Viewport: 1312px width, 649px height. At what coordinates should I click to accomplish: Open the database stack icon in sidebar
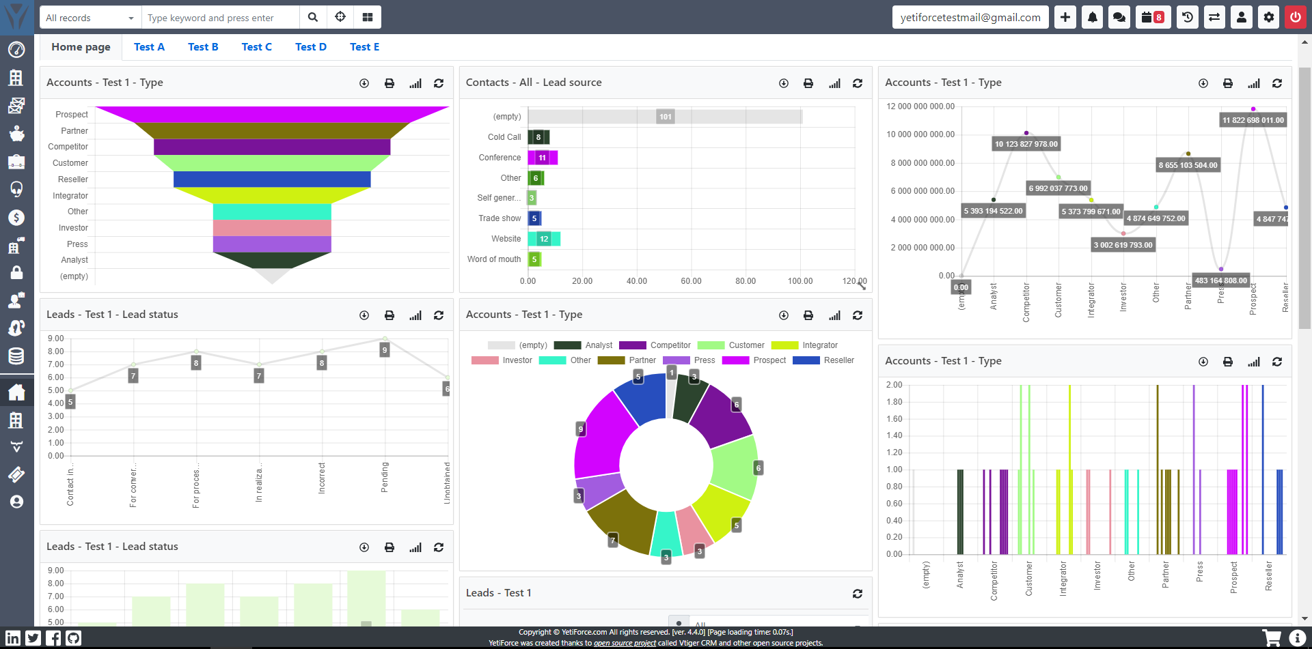click(16, 356)
